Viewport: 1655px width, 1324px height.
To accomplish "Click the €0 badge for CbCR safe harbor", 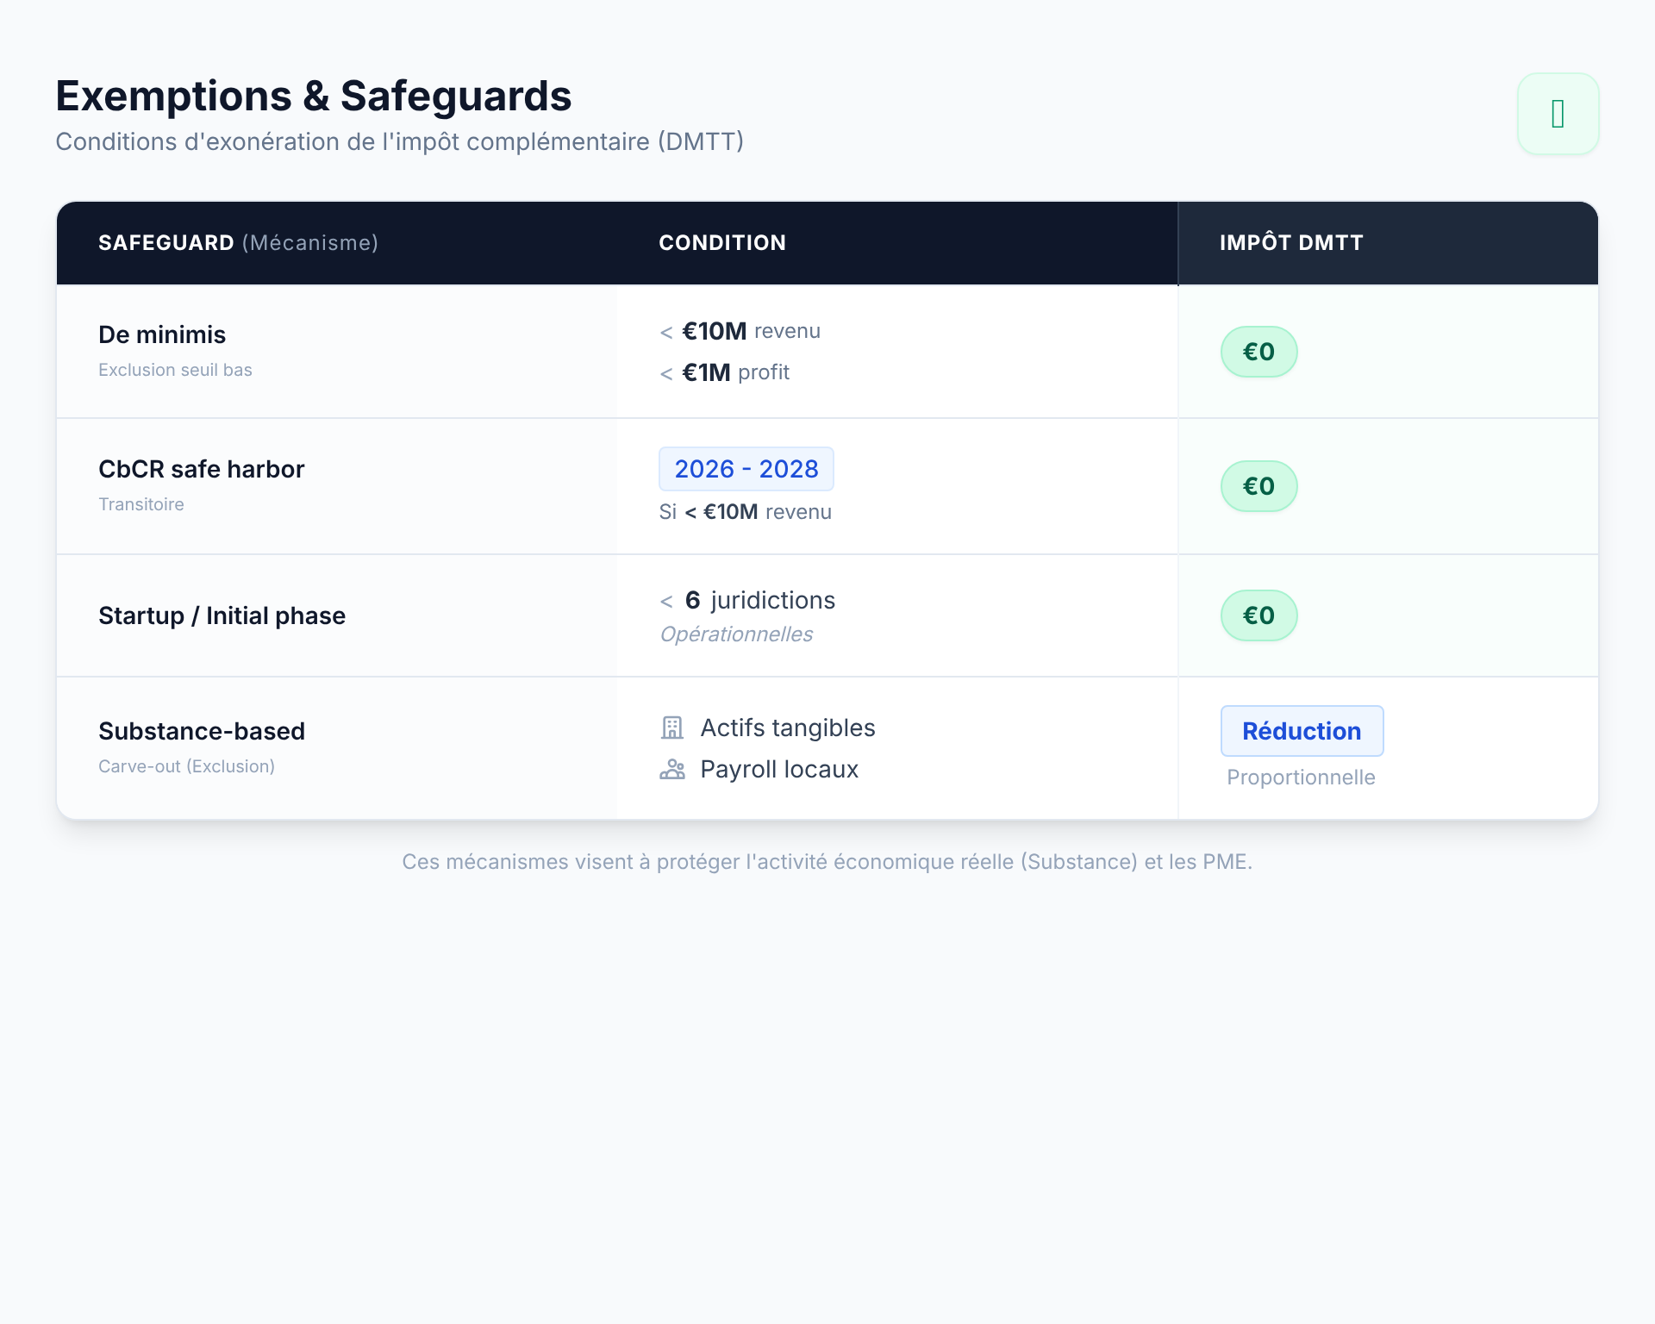I will (1258, 486).
